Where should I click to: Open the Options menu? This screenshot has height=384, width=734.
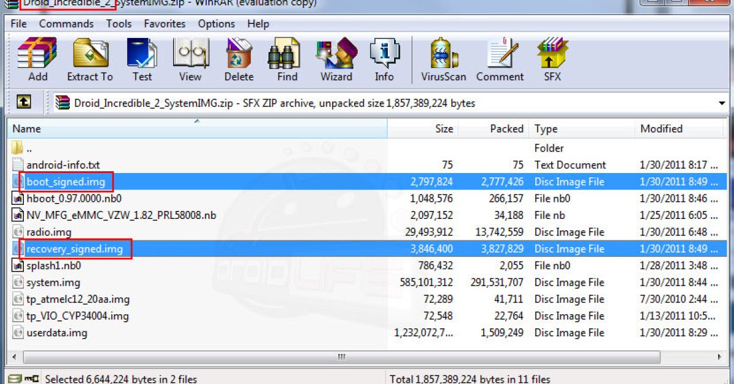(216, 24)
